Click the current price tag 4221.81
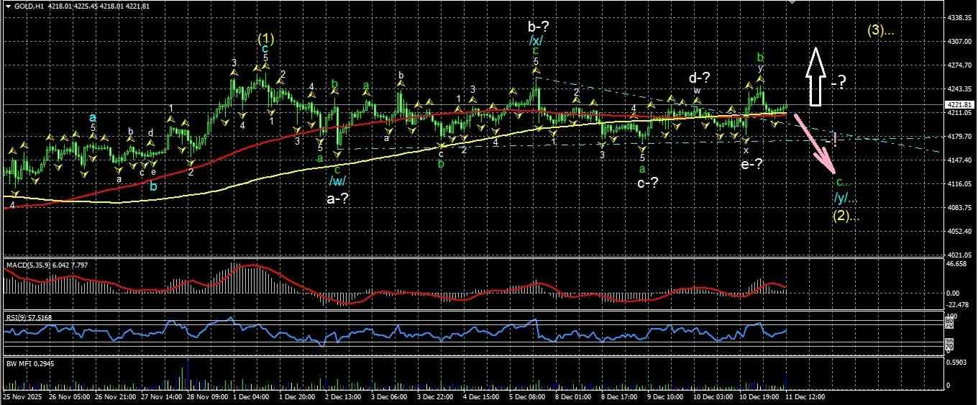The height and width of the screenshot is (405, 978). click(x=960, y=105)
